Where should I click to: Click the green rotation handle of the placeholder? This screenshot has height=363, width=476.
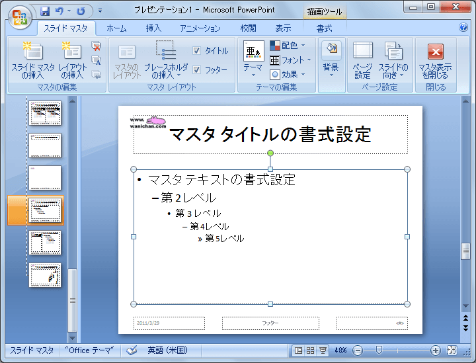tap(270, 153)
